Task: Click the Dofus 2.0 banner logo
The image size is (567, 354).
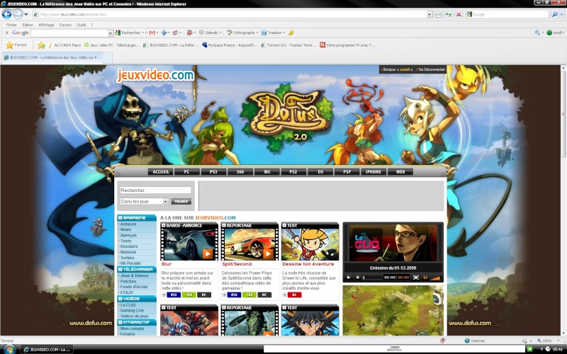Action: (x=288, y=118)
